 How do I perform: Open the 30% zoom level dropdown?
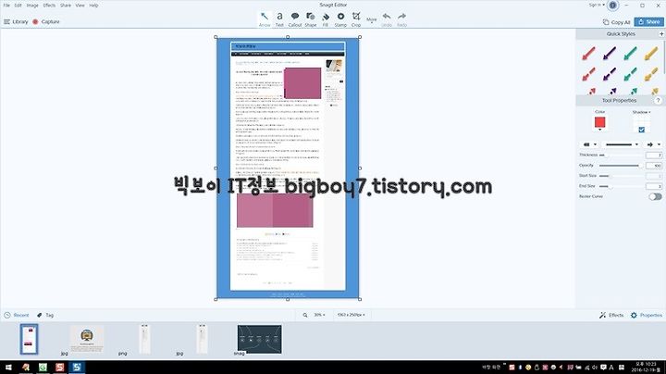319,315
